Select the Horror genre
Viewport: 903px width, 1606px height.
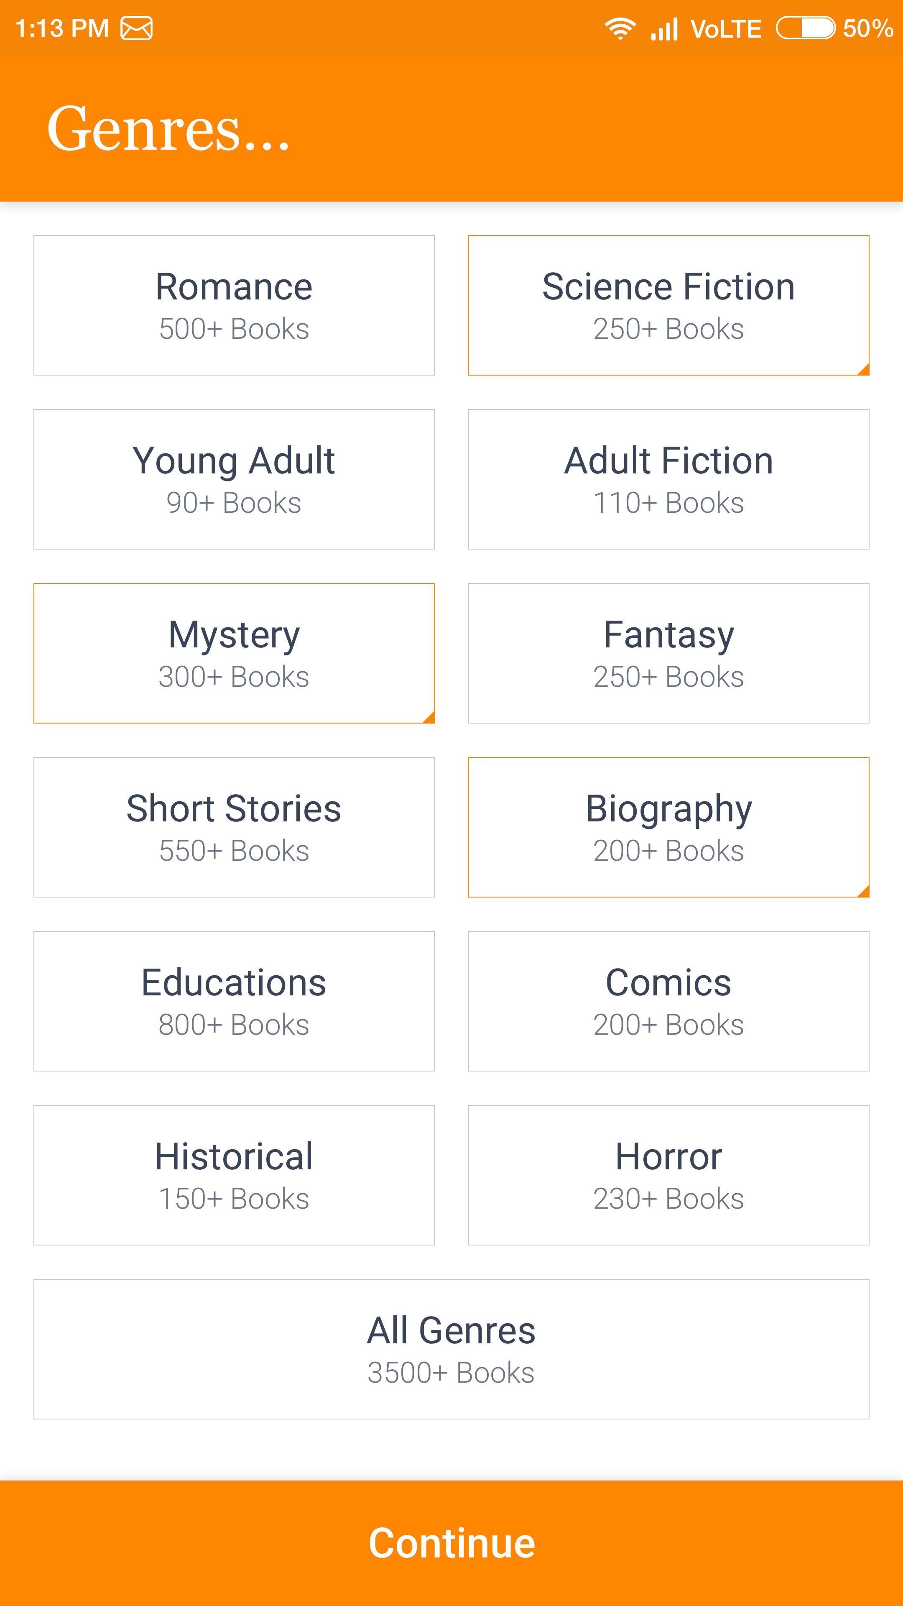668,1174
